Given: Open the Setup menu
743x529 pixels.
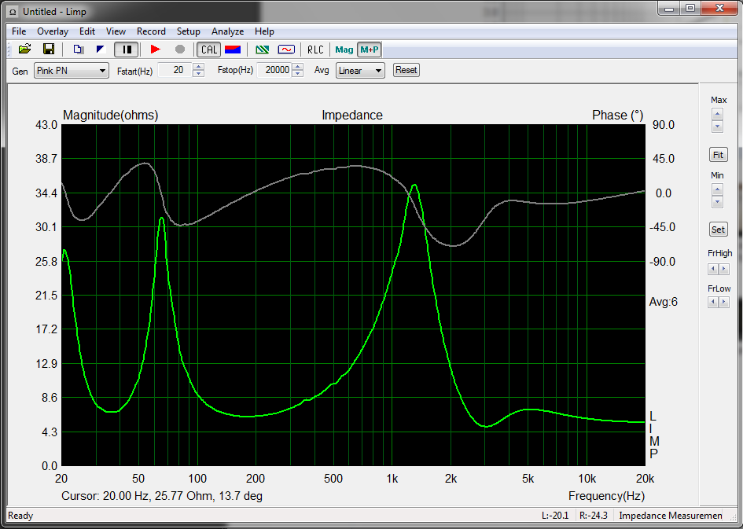Looking at the screenshot, I should coord(189,31).
